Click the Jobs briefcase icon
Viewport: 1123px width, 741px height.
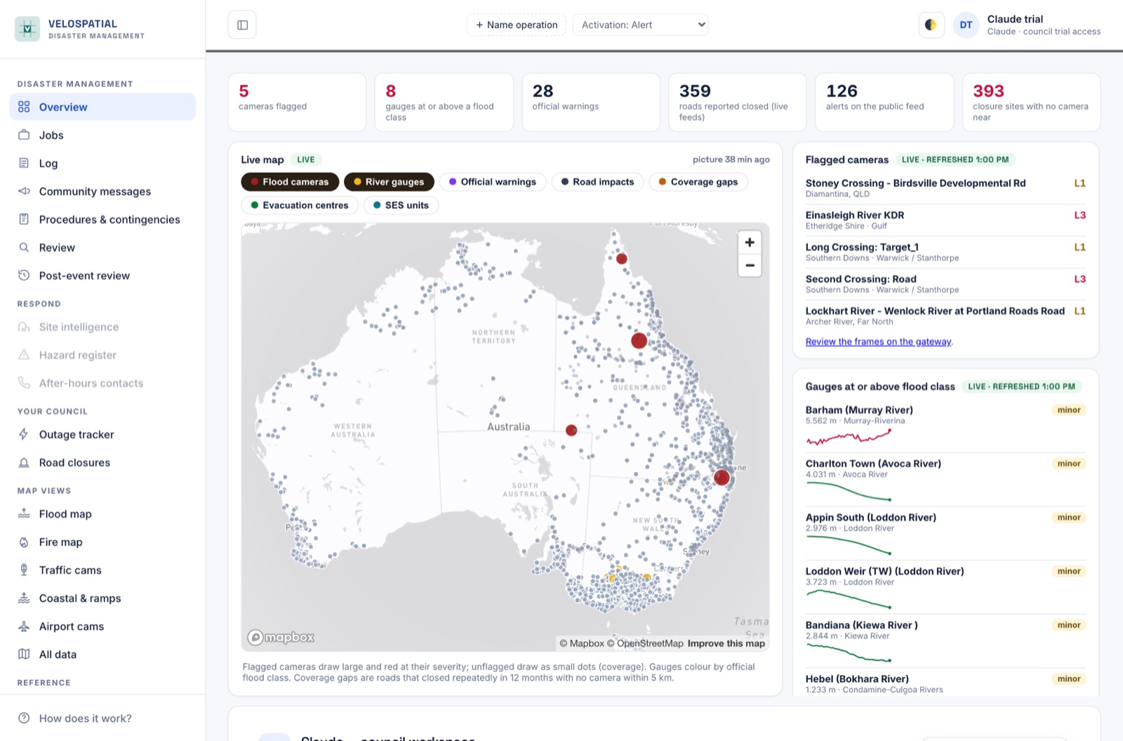pyautogui.click(x=24, y=135)
